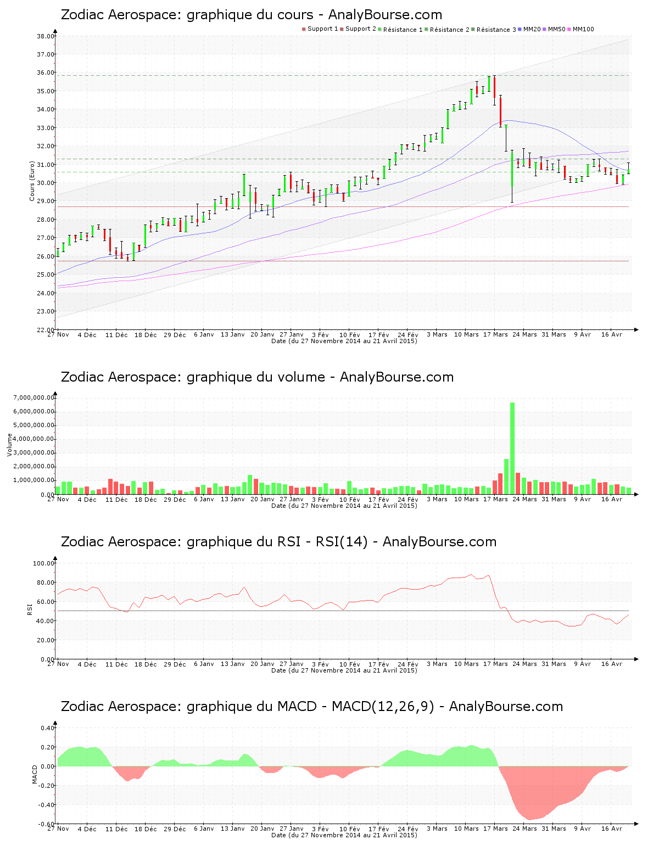Click the date range caption under volume chart

point(344,506)
